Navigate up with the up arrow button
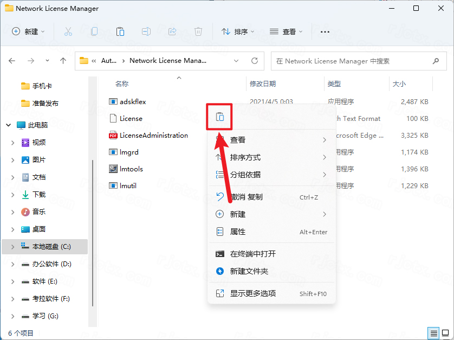The width and height of the screenshot is (454, 340). coord(63,61)
